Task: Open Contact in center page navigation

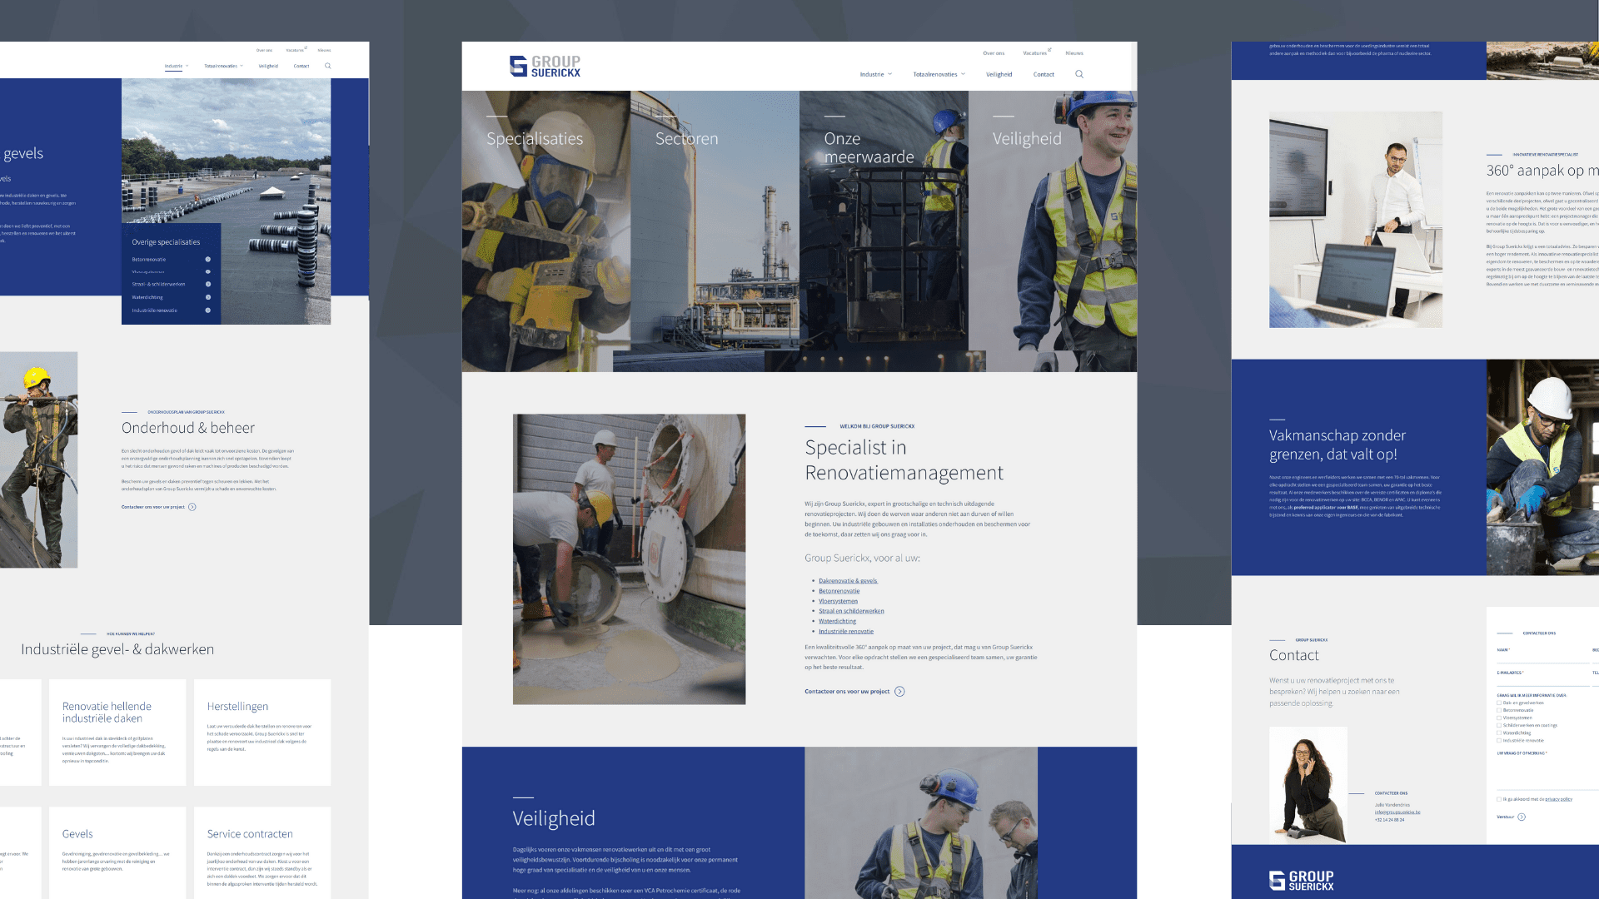Action: coord(1044,74)
